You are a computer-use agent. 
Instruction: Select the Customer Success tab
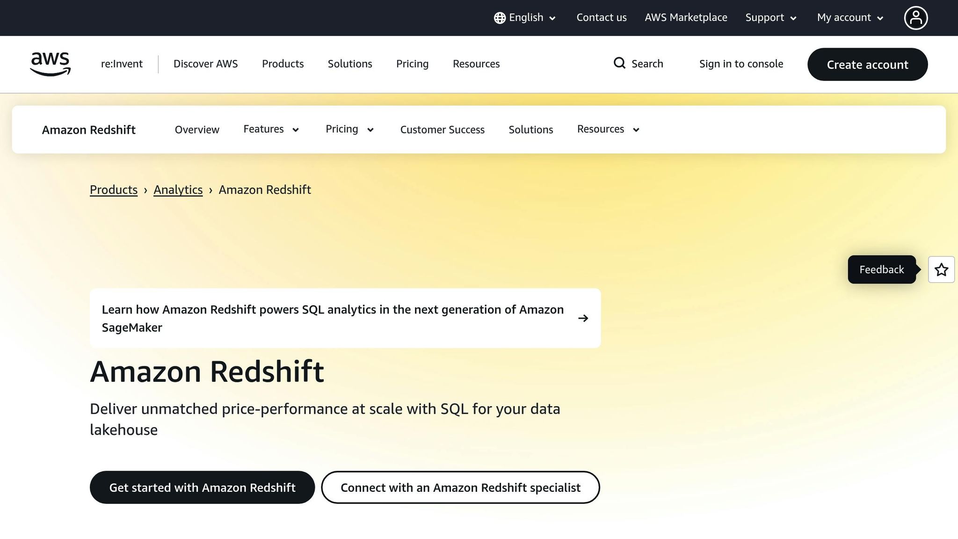click(442, 129)
